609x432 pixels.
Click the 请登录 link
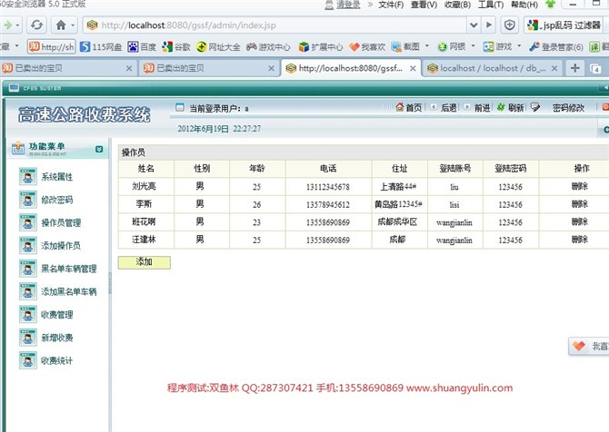pyautogui.click(x=348, y=5)
